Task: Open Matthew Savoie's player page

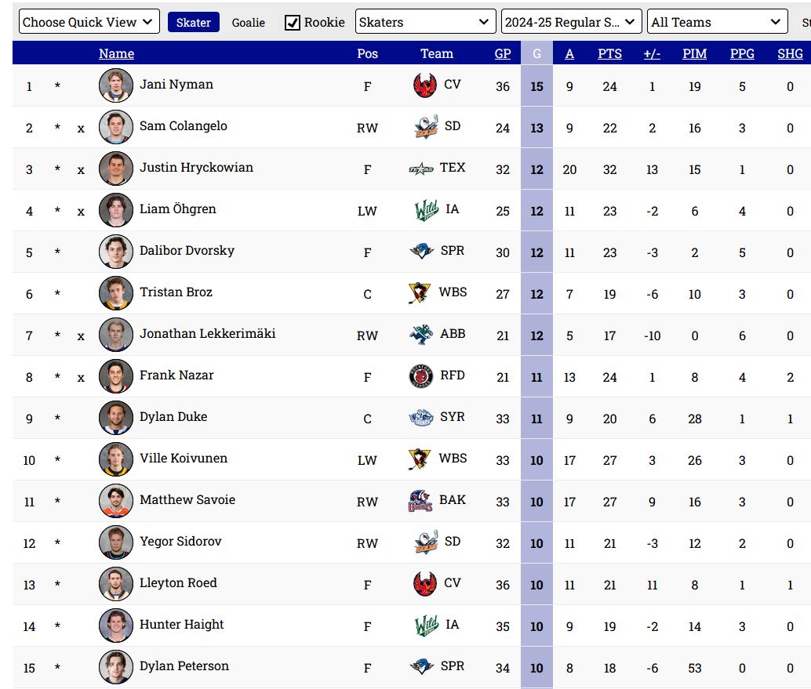Action: [x=187, y=500]
